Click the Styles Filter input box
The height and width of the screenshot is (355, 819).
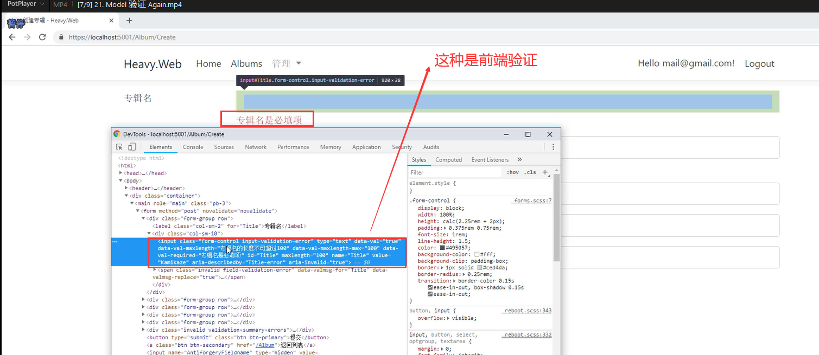tap(456, 172)
